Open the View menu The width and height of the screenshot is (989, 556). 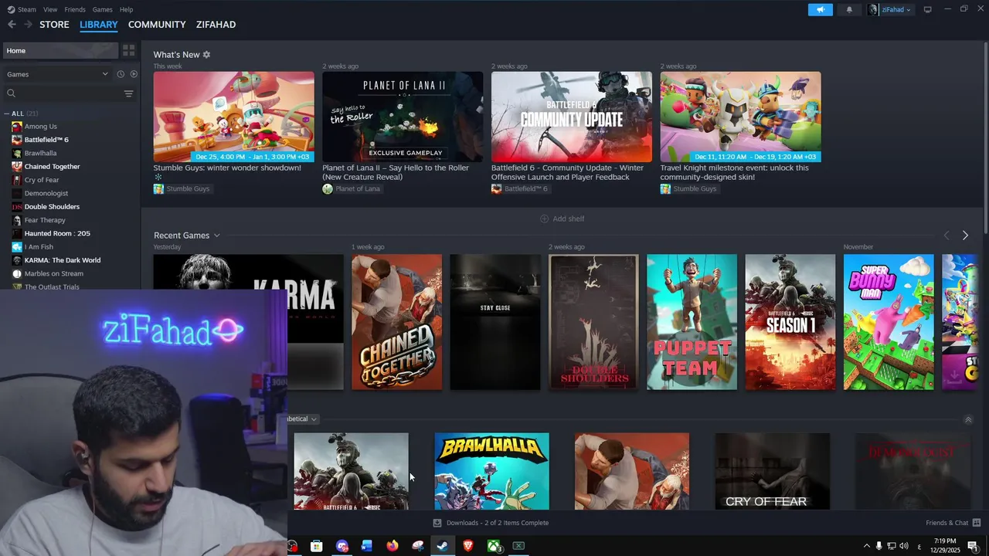50,9
